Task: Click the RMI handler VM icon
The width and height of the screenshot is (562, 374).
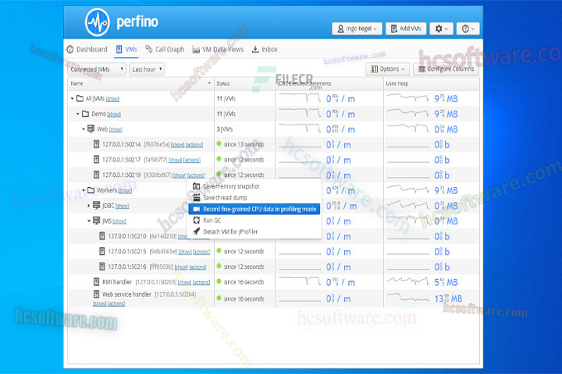Action: pos(97,281)
